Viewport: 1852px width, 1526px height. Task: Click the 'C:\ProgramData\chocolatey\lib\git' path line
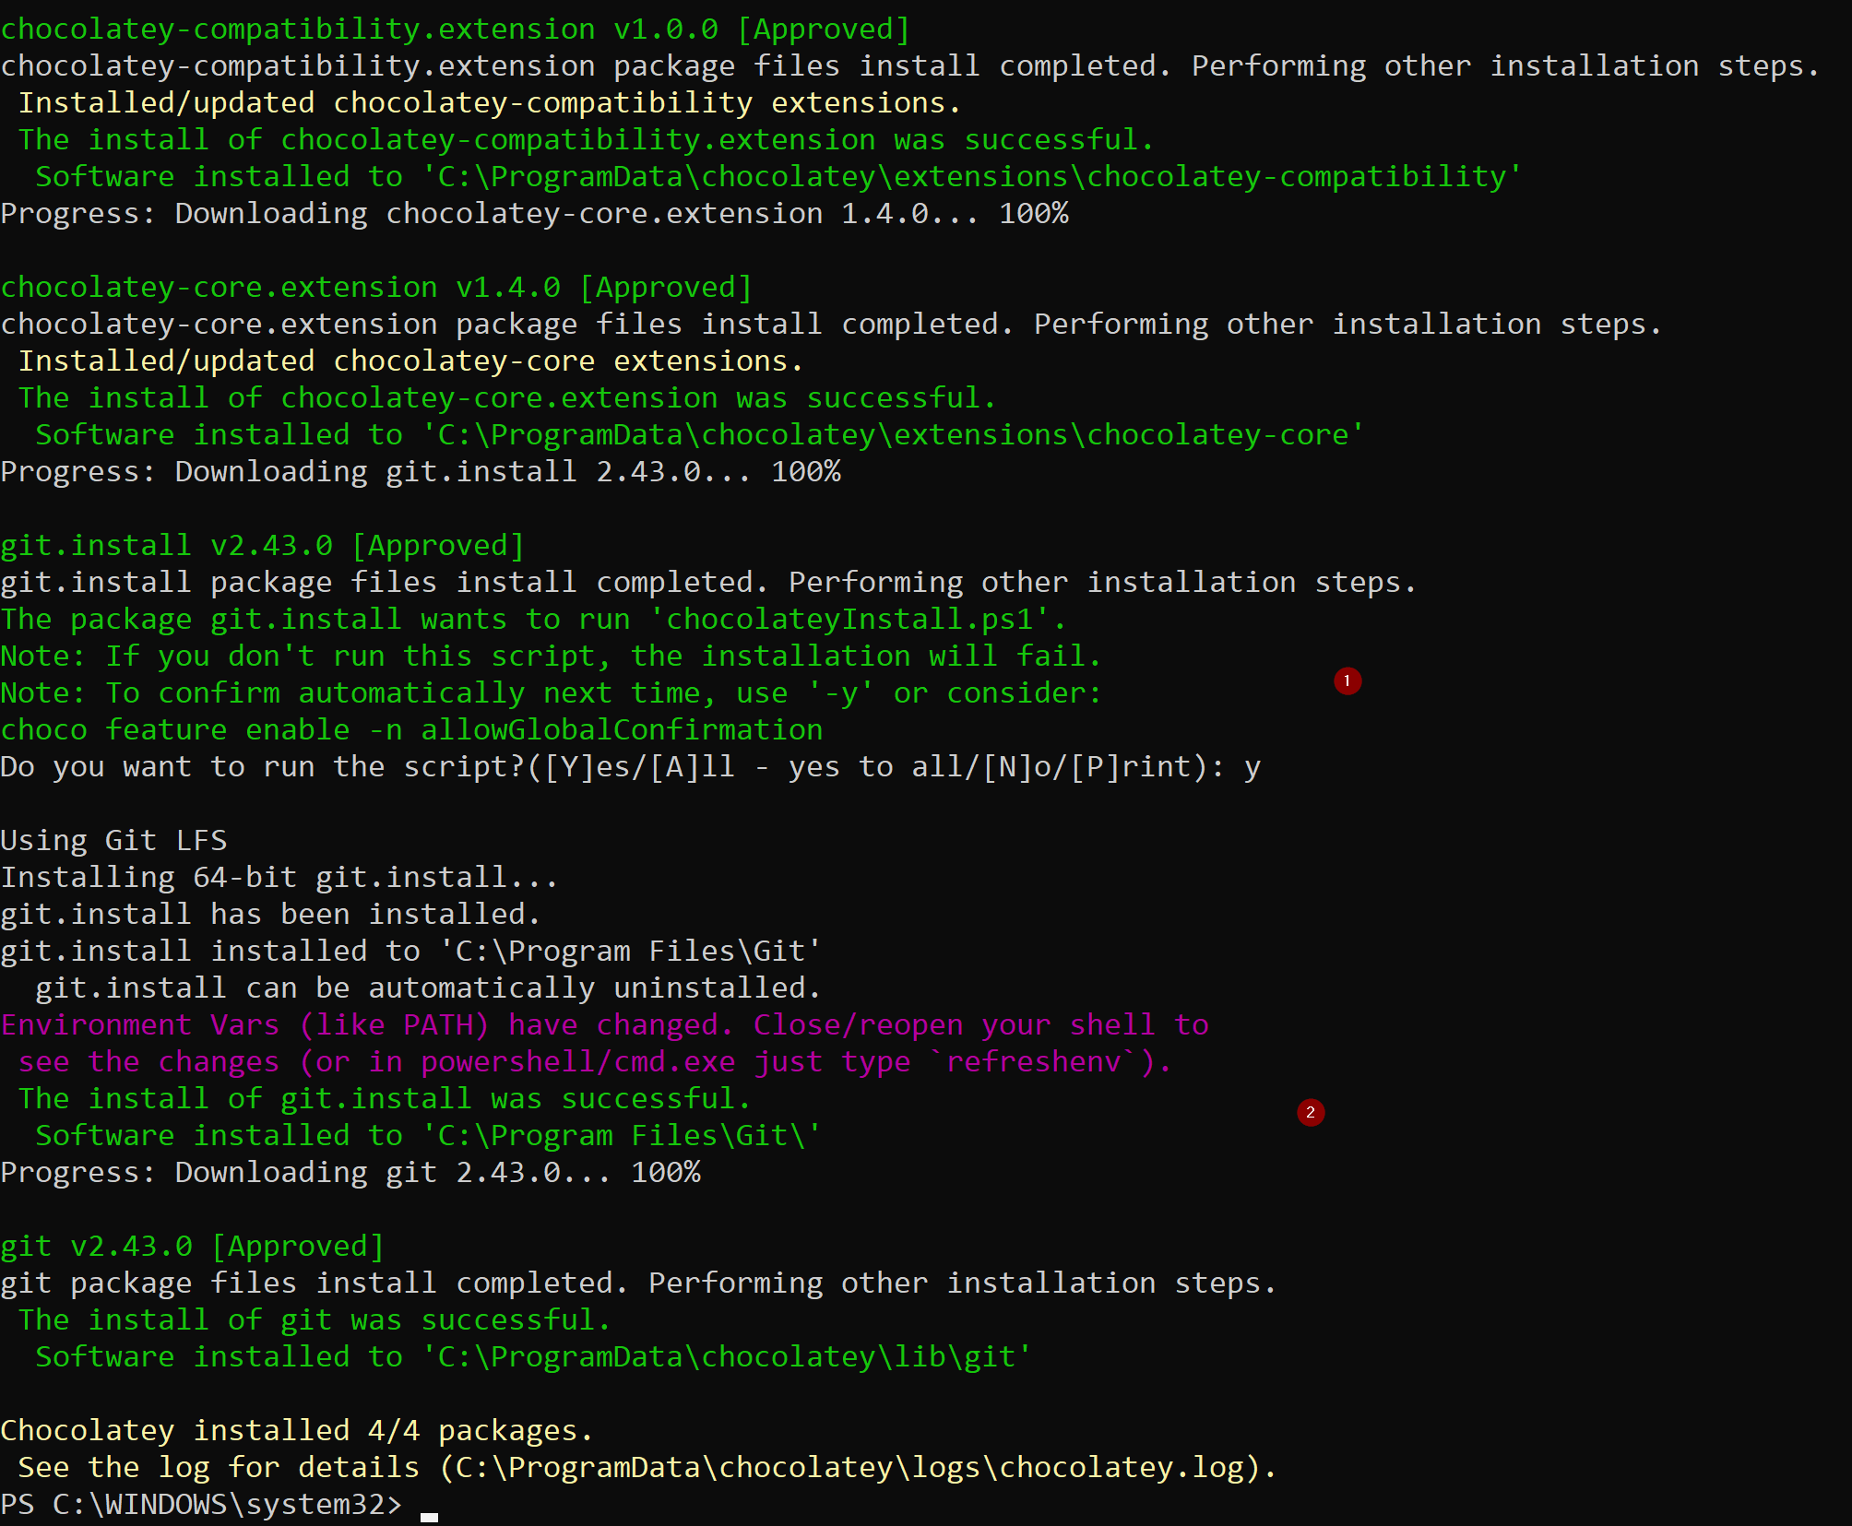click(533, 1357)
